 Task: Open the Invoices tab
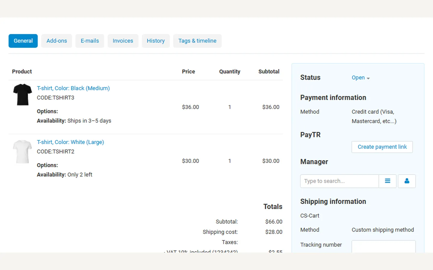coord(123,41)
